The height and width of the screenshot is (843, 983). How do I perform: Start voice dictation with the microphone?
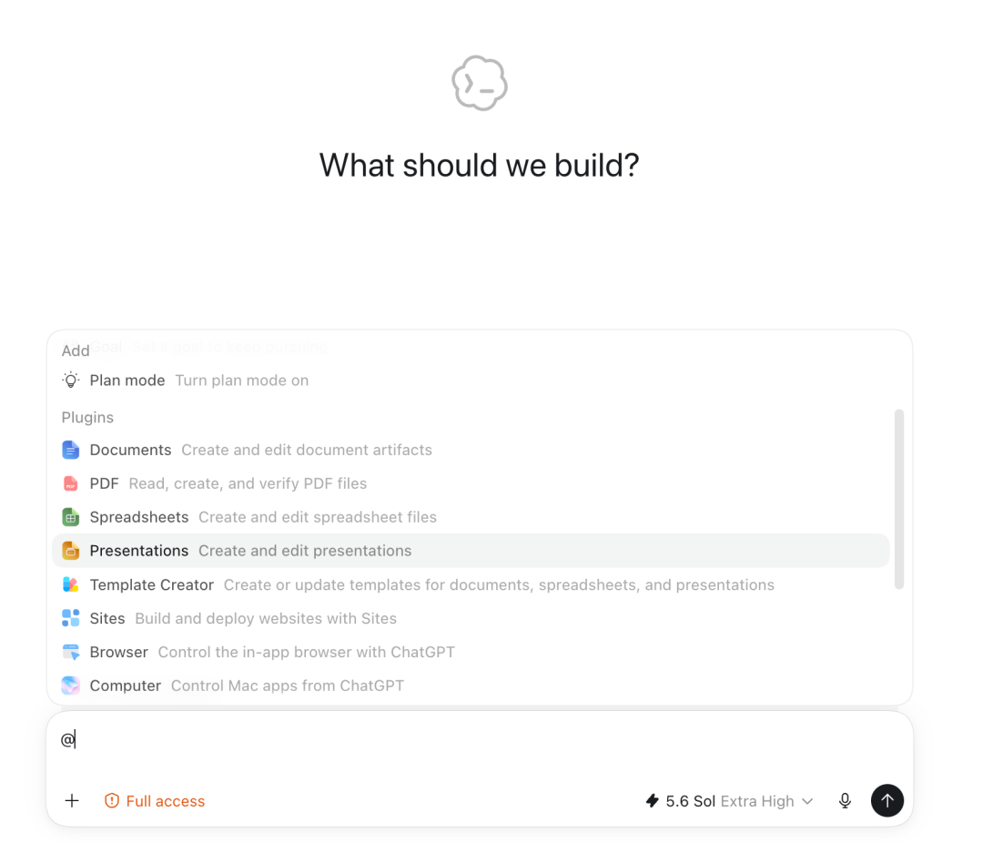pyautogui.click(x=845, y=801)
